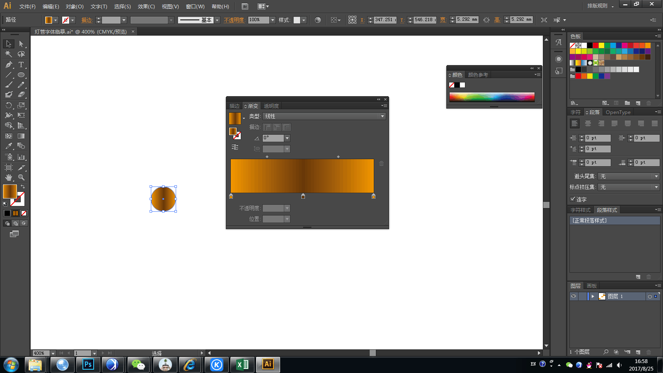Select the Artboard tool

point(8,167)
